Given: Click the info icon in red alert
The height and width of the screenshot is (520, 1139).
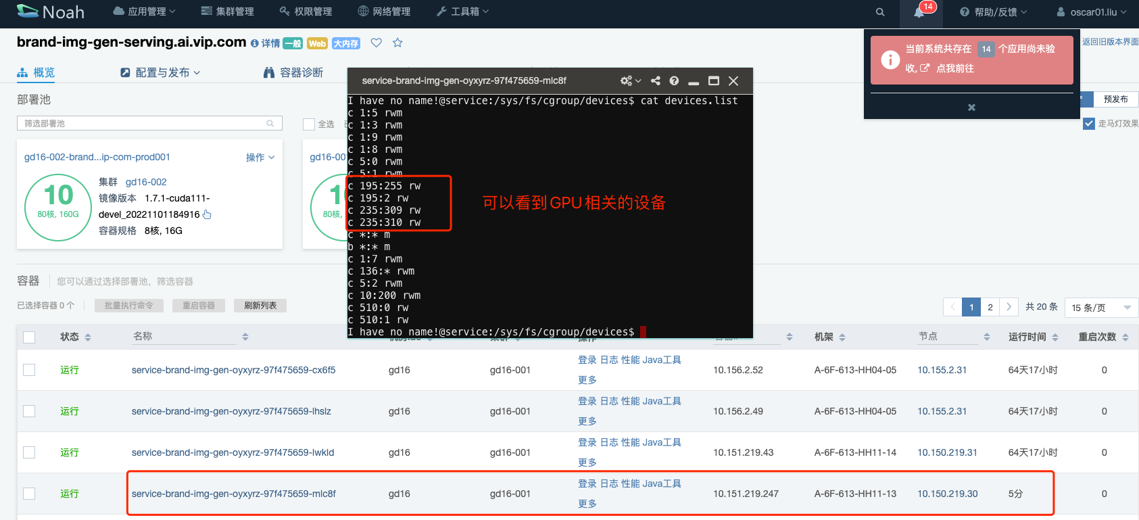Looking at the screenshot, I should tap(890, 60).
